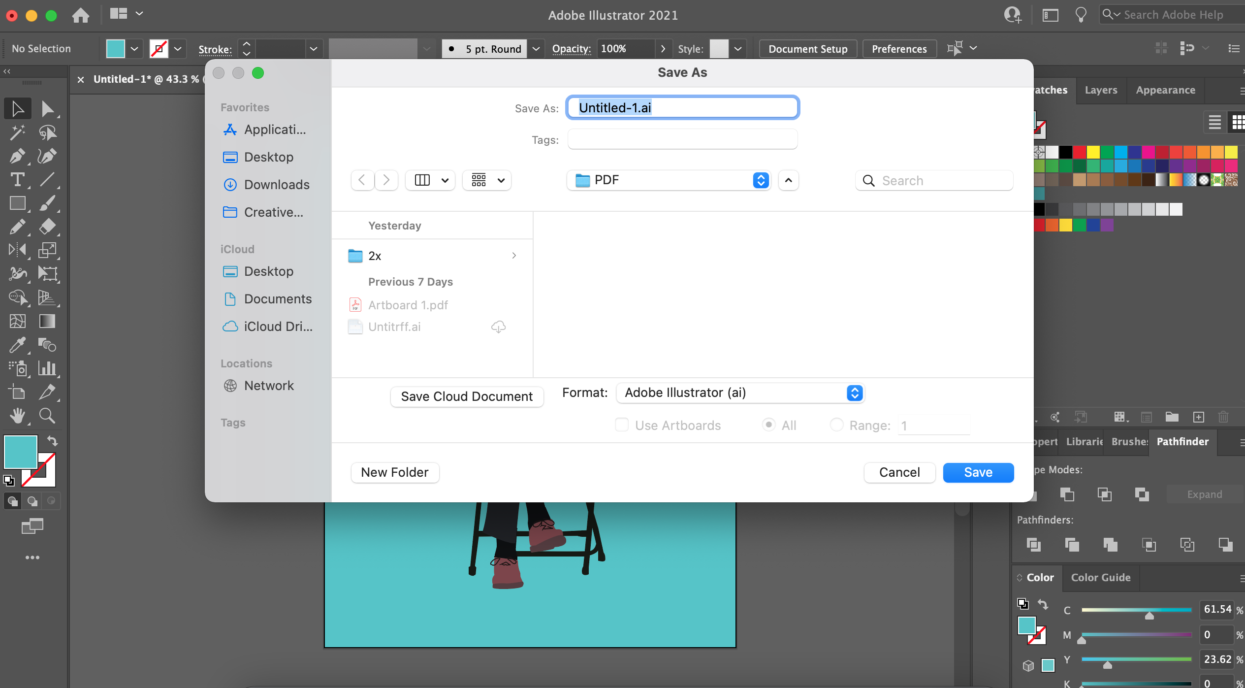The height and width of the screenshot is (688, 1245).
Task: Click the Save button
Action: click(978, 472)
